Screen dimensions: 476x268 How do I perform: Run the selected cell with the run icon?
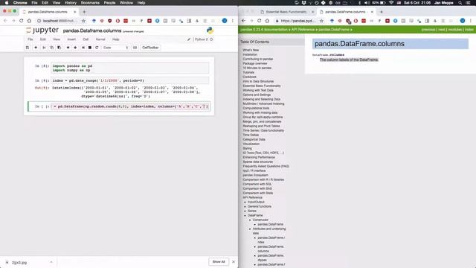[83, 48]
